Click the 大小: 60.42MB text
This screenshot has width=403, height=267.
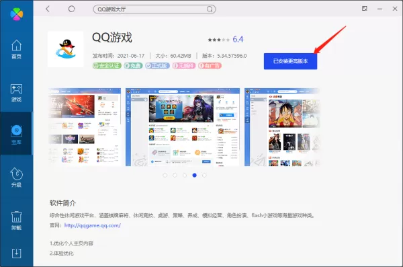173,56
